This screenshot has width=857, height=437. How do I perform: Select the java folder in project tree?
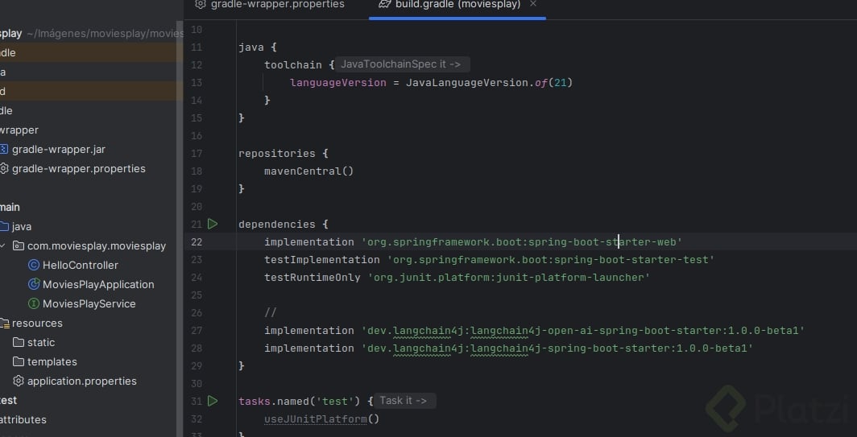pyautogui.click(x=22, y=227)
